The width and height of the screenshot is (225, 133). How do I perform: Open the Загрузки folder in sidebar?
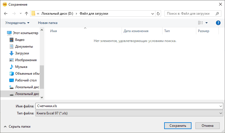click(22, 53)
